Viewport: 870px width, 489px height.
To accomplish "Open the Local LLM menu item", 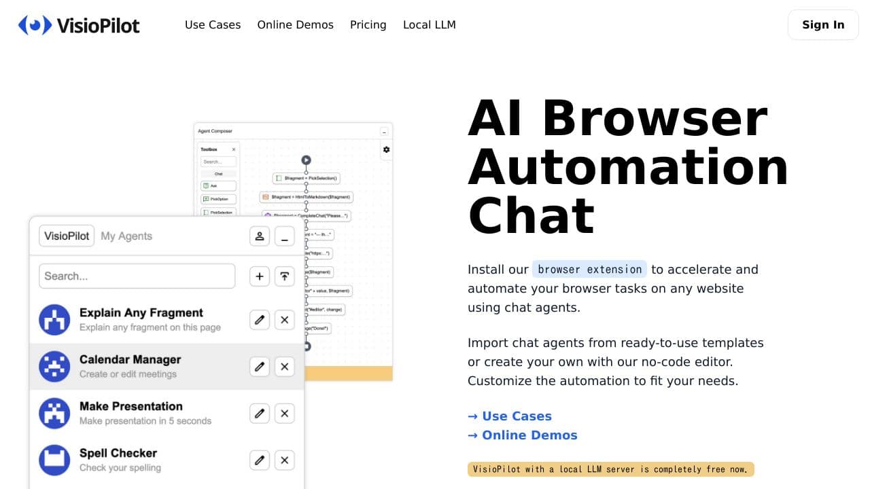I will tap(430, 25).
